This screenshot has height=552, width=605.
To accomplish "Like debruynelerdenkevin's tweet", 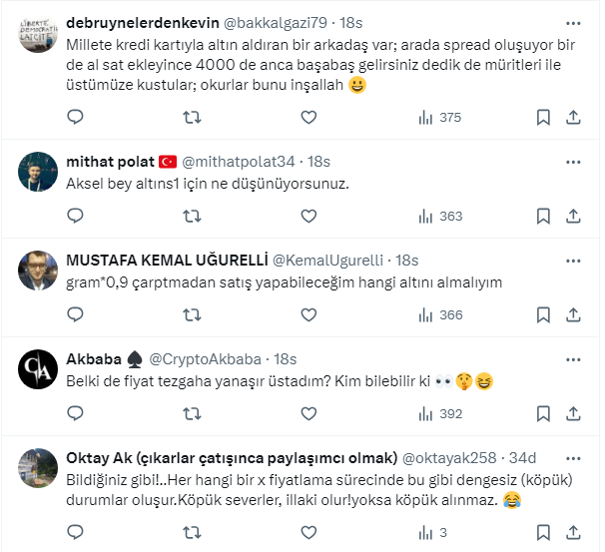I will (308, 117).
